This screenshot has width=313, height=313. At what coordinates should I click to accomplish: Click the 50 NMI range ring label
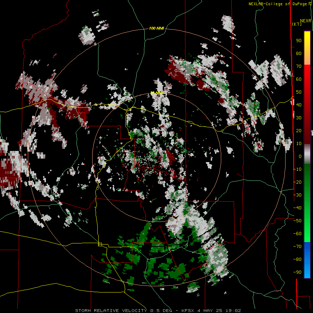(x=157, y=93)
